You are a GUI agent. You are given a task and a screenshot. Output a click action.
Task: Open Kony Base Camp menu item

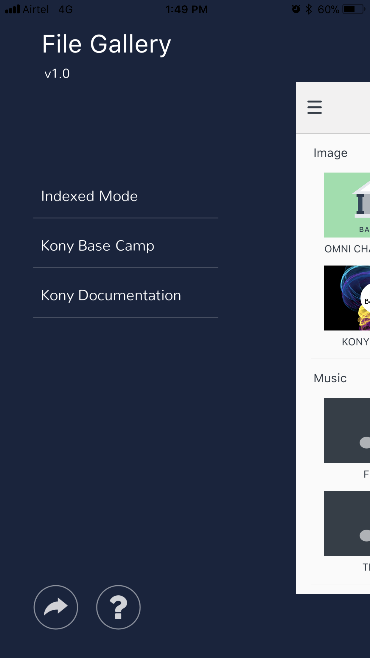126,246
